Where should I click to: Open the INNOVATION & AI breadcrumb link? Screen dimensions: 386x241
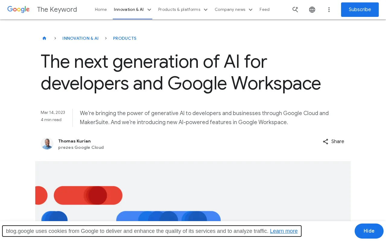tap(81, 38)
